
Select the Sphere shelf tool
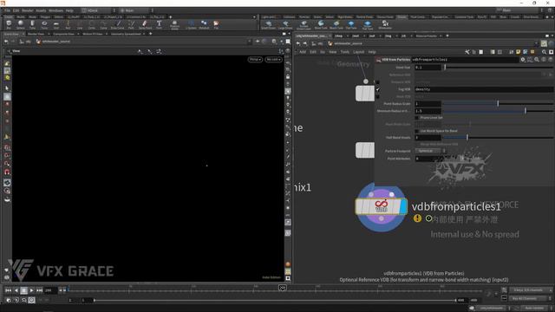pyautogui.click(x=21, y=24)
